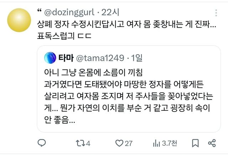Viewport: 228px width, 155px height.
Task: Open the share icon
Action: 212,143
